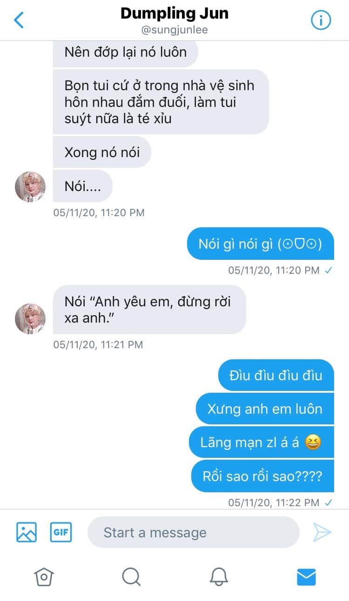
Task: Tap the photo attachment icon
Action: (x=27, y=532)
